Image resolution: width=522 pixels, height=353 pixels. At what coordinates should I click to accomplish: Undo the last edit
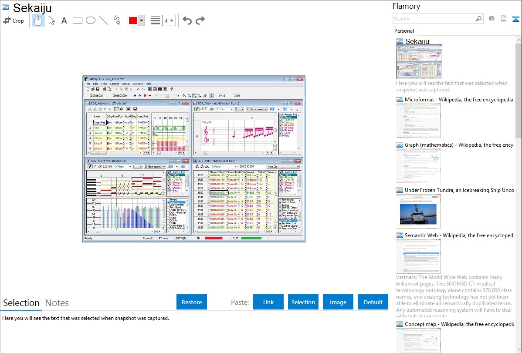[x=187, y=20]
